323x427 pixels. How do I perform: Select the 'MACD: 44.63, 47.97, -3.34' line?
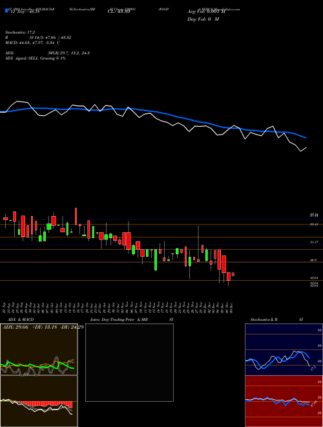(x=30, y=43)
